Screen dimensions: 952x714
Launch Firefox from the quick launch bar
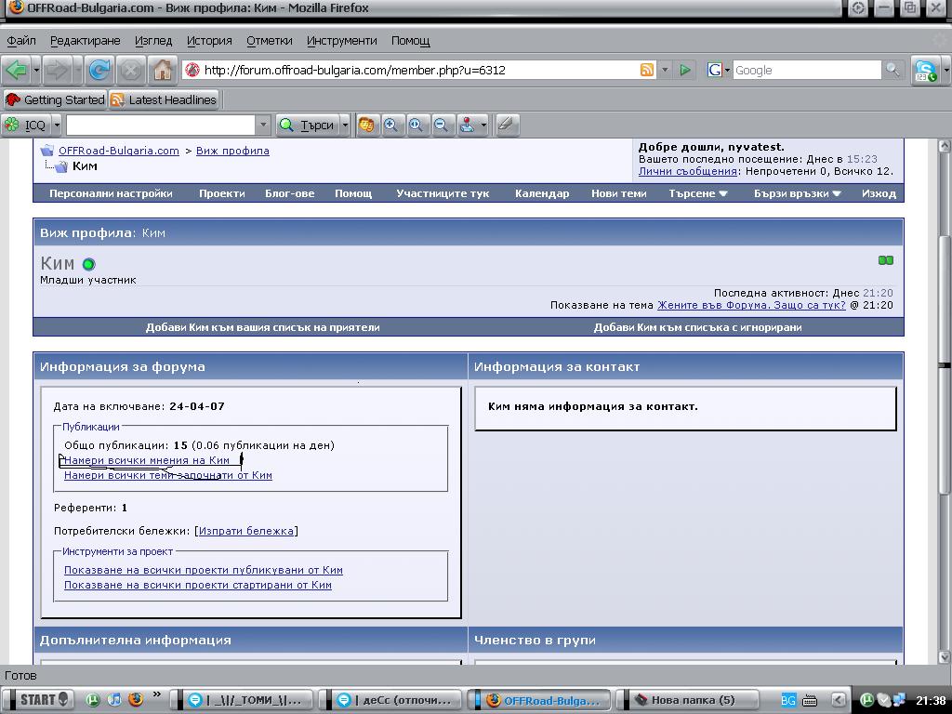[136, 699]
